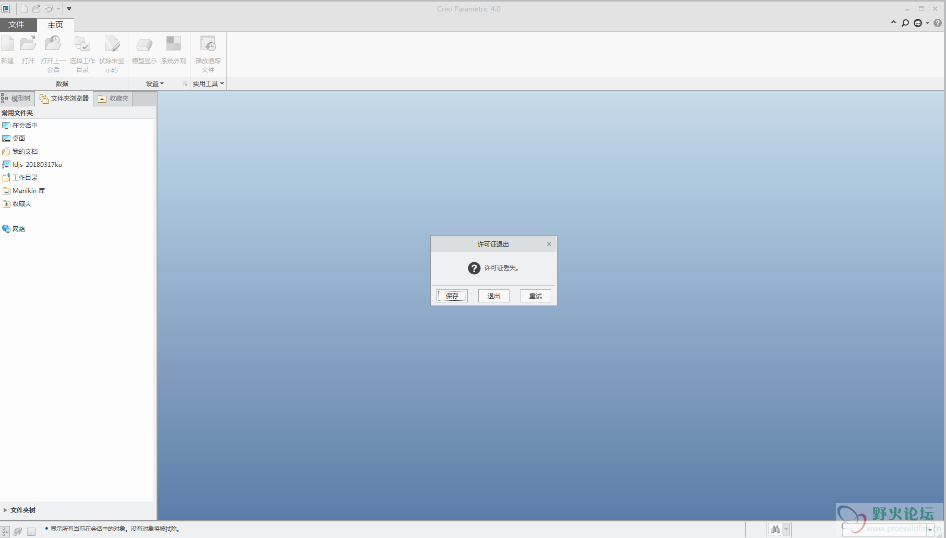Click the 许可证丢失 message text
The height and width of the screenshot is (538, 946).
click(x=501, y=268)
